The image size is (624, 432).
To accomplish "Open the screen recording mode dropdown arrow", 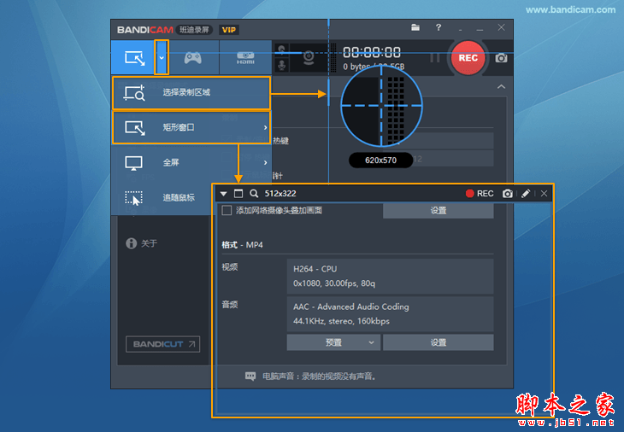I will 162,57.
